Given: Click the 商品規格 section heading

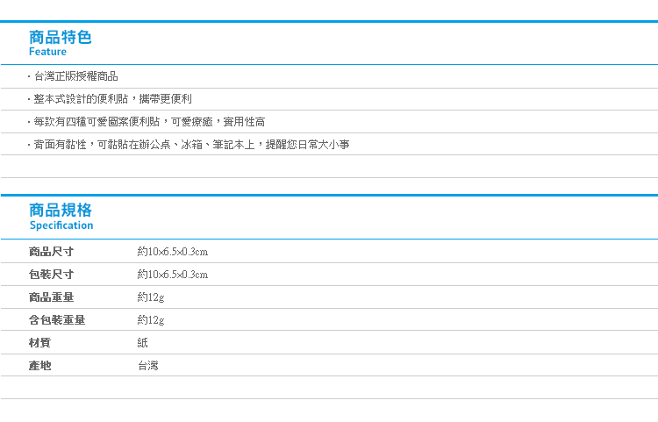Looking at the screenshot, I should (60, 211).
